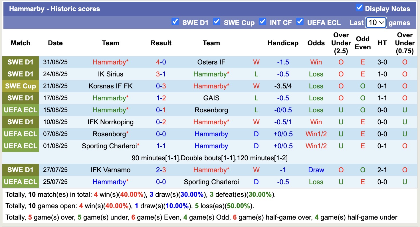The height and width of the screenshot is (227, 420).
Task: Toggle off the UEFA ECL filter checkbox
Action: 300,21
